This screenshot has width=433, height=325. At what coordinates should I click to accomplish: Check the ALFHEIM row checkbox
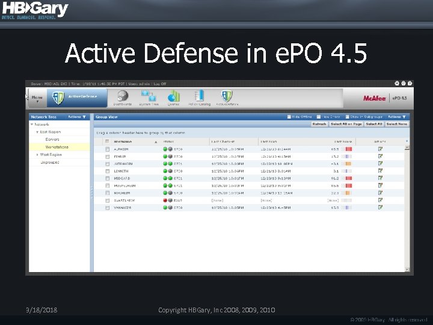[108, 149]
